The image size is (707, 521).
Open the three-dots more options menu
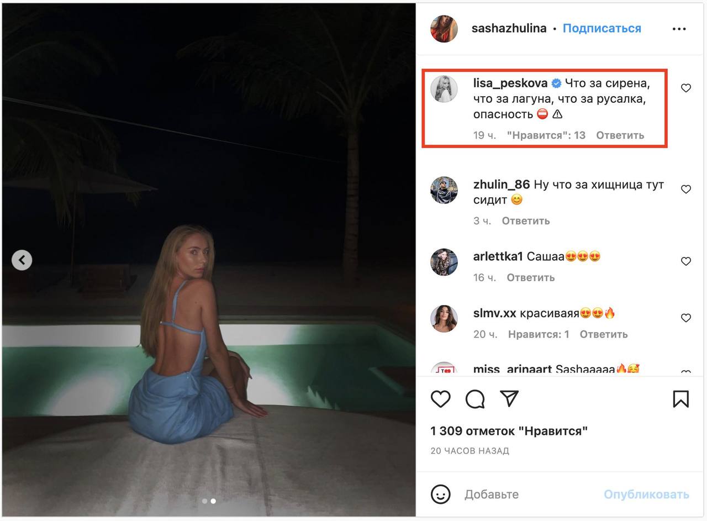(x=679, y=29)
